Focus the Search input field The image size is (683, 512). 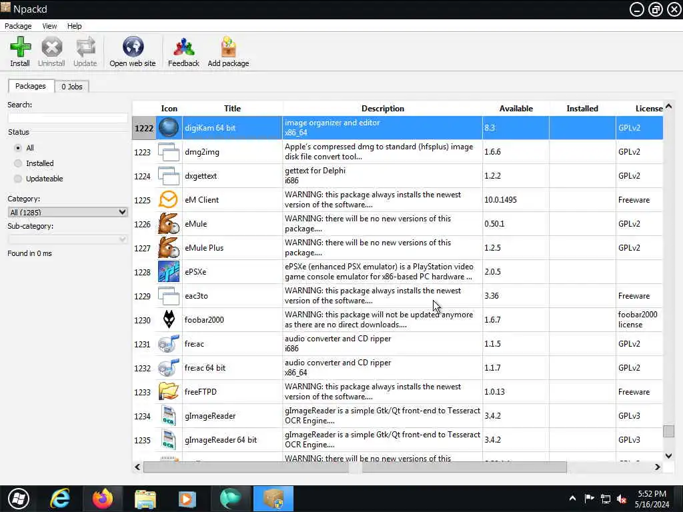(67, 117)
